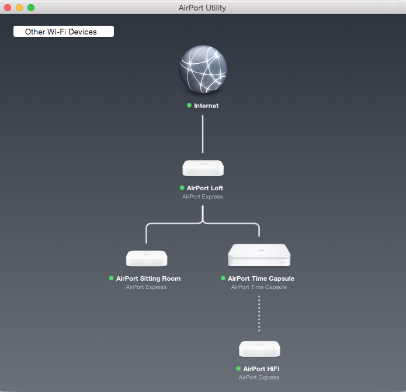Image resolution: width=406 pixels, height=392 pixels.
Task: Click the 'AirPort Loft' name label
Action: coord(205,188)
